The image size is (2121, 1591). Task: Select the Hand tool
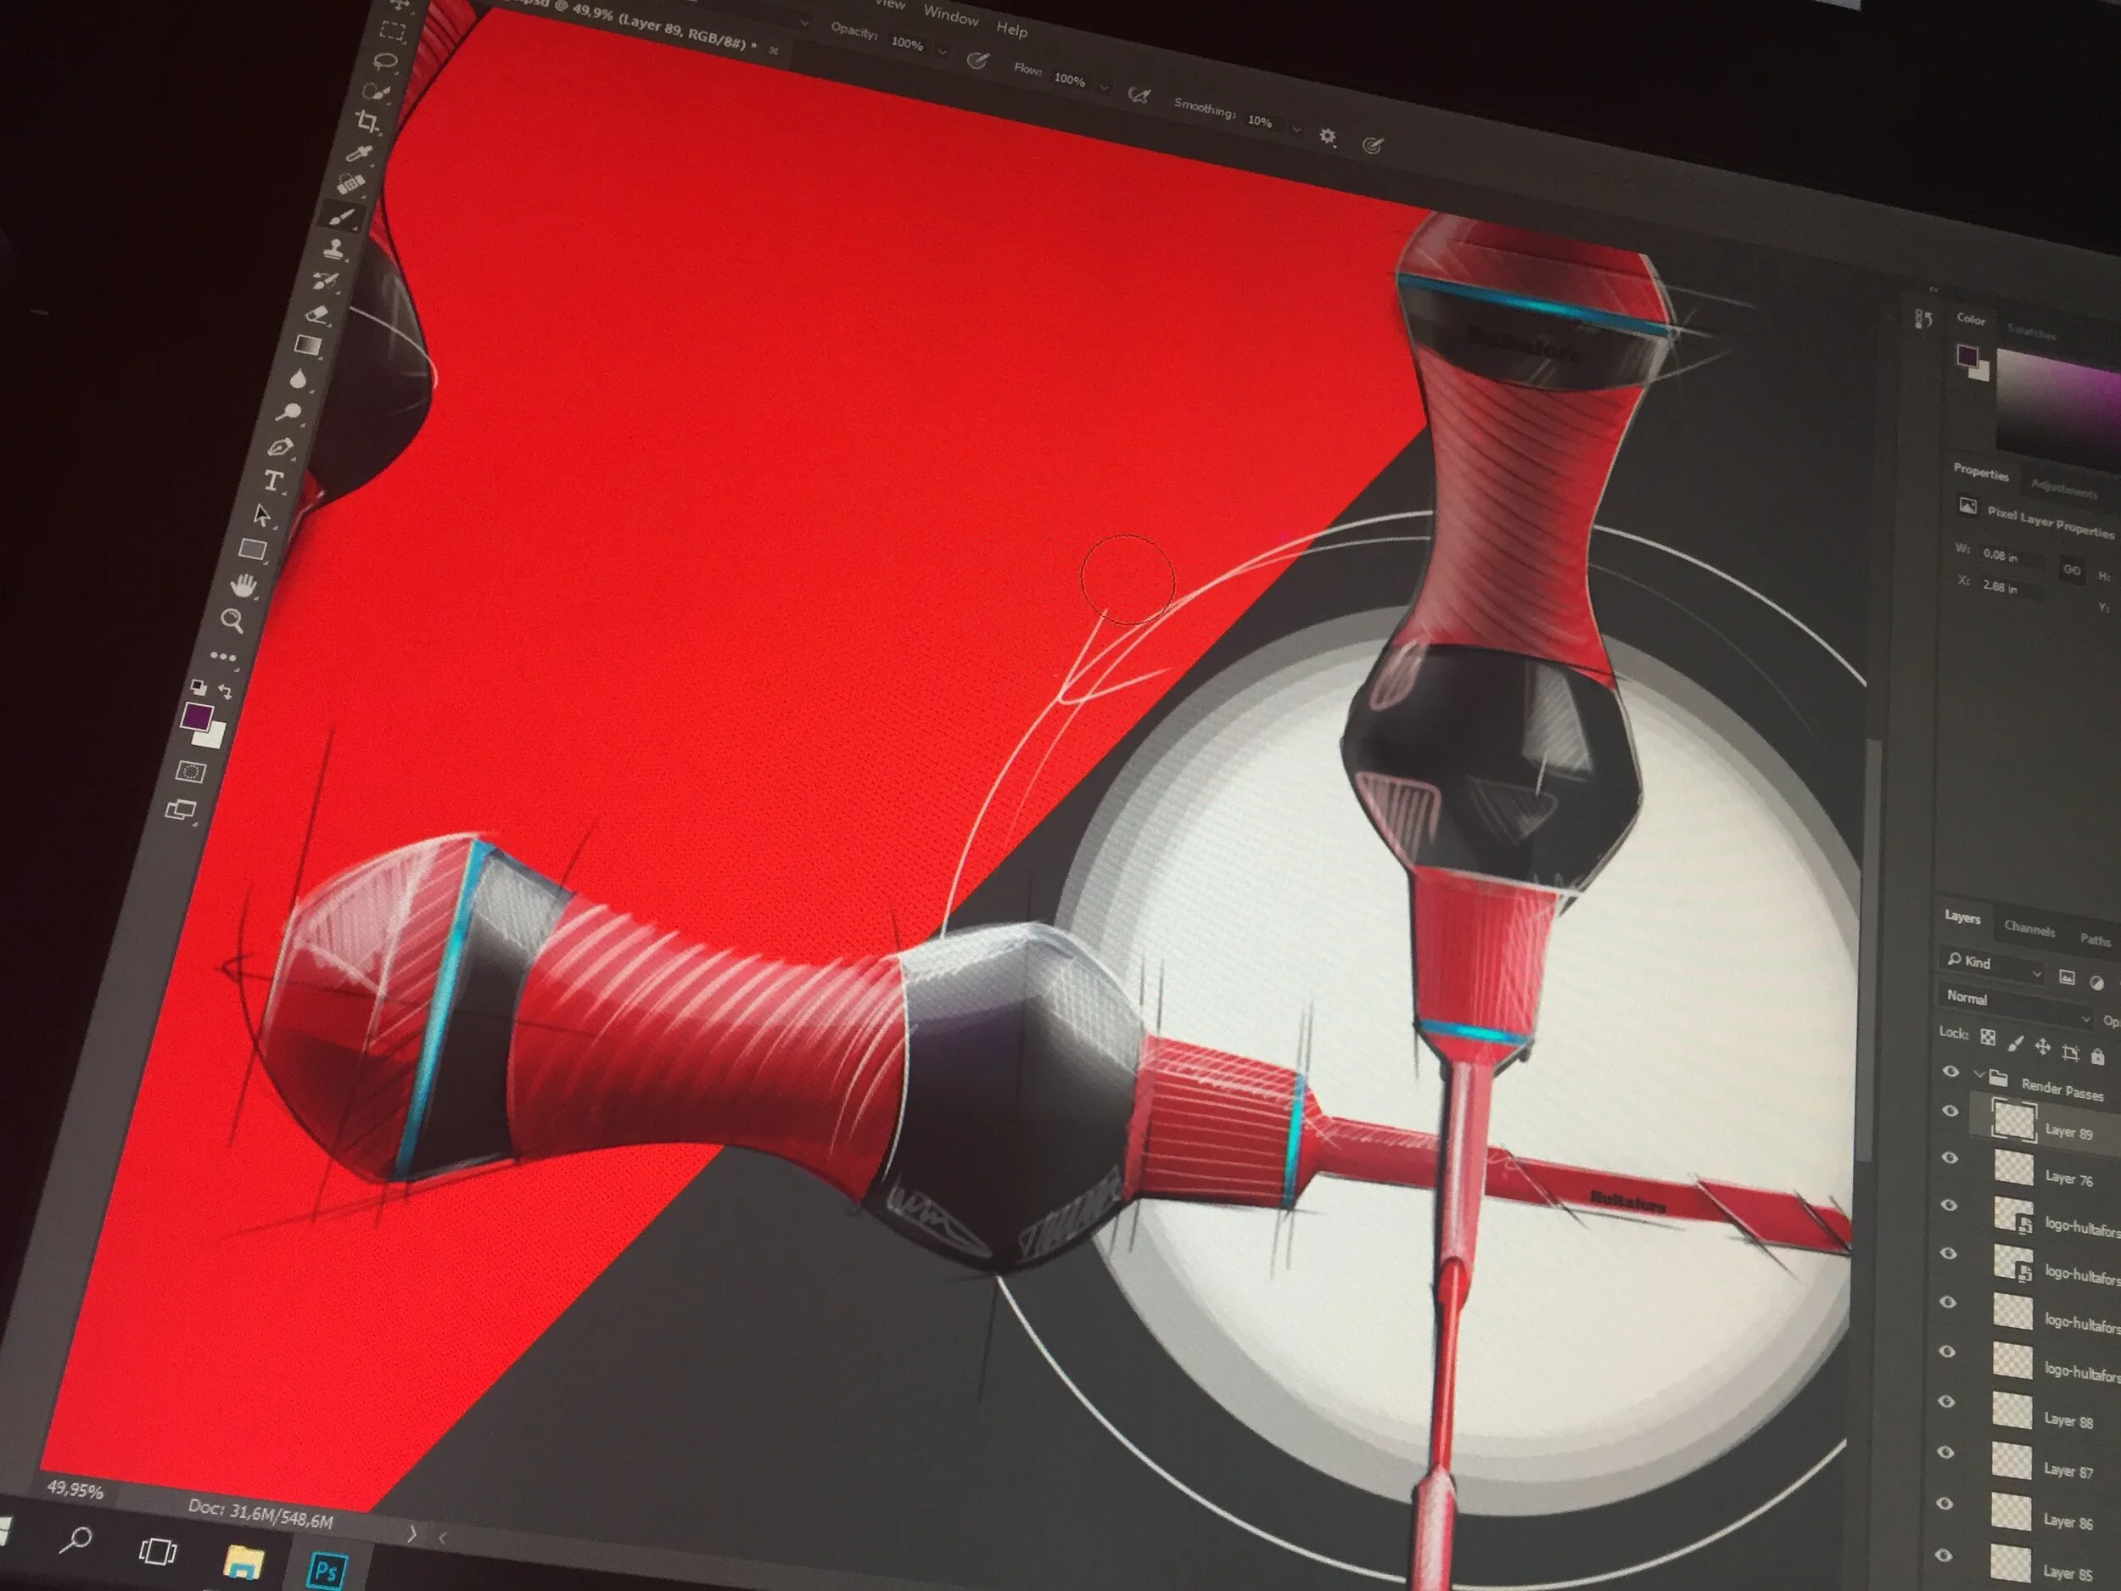244,585
